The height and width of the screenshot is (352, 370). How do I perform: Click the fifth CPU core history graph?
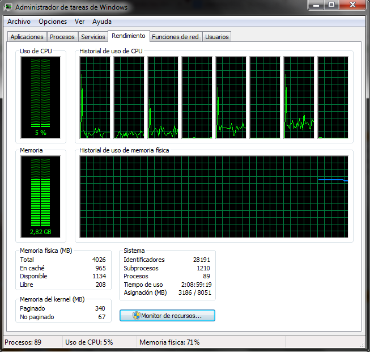231,97
